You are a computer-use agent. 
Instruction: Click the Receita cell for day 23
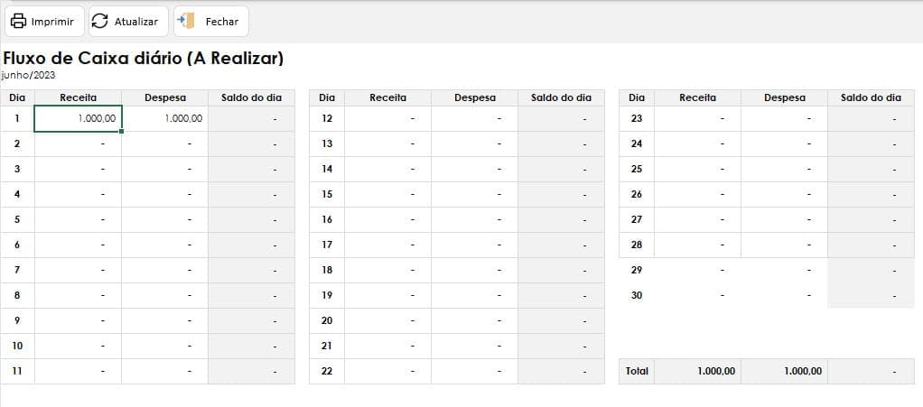tap(697, 118)
